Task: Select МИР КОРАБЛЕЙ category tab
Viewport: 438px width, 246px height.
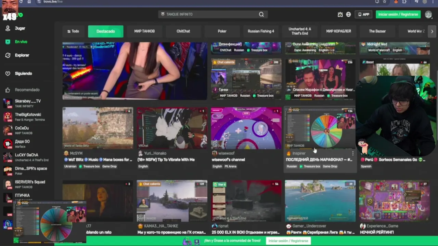Action: (338, 31)
